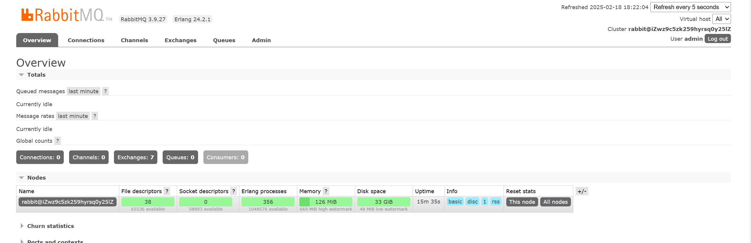Click the Queues: 0 count button

click(180, 157)
